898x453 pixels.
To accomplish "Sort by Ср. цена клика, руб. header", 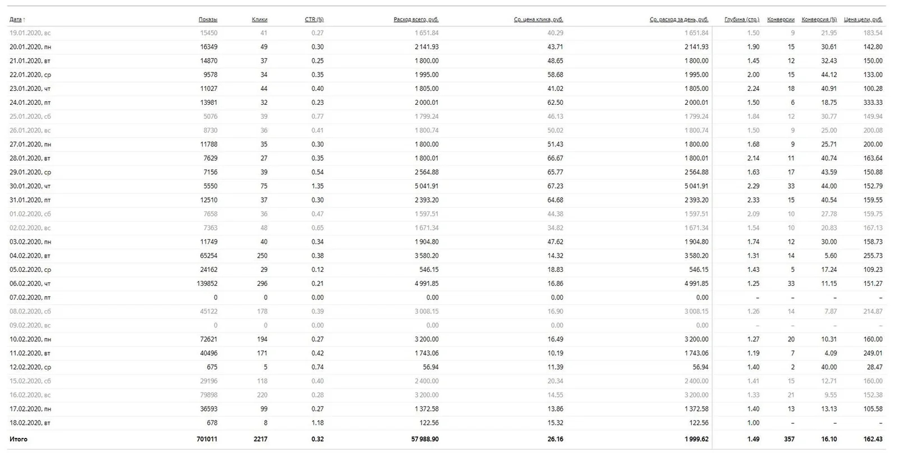I will pyautogui.click(x=538, y=20).
